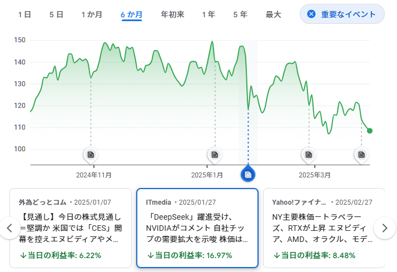Click the 2025/01/27 date on ITmedia card

coord(197,202)
